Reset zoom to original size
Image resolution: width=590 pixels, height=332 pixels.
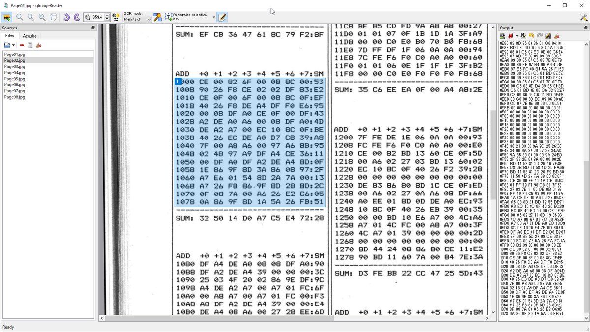[42, 17]
